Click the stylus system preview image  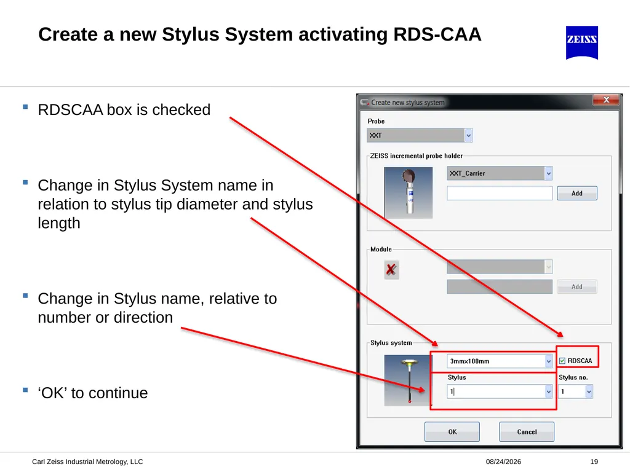click(407, 380)
